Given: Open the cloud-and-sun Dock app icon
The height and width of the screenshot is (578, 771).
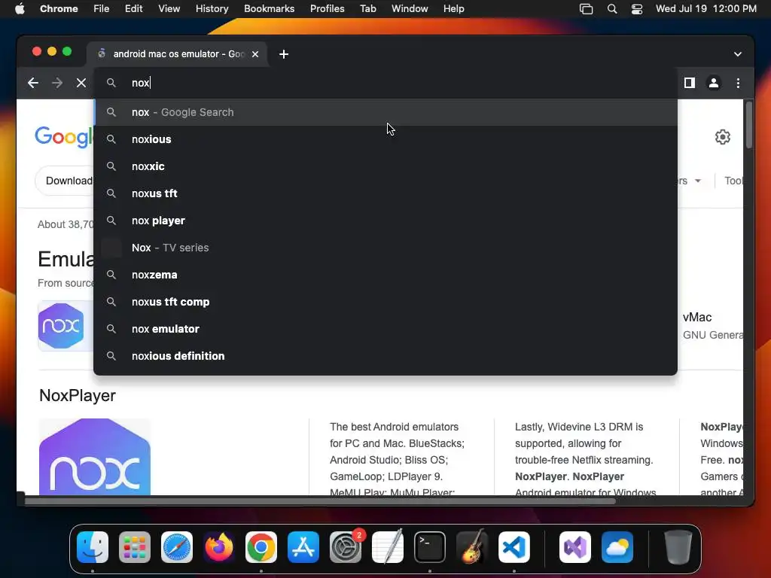Looking at the screenshot, I should 617,547.
